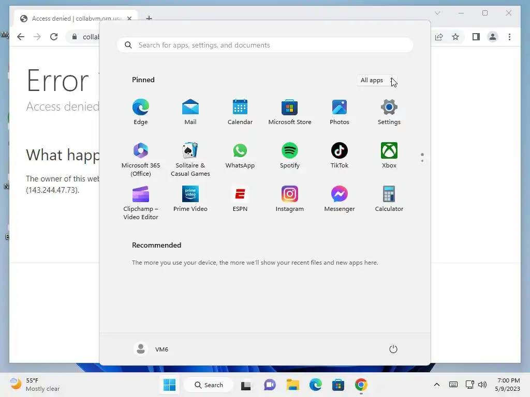Open the weather widget showing 55°F
This screenshot has width=530, height=397.
point(35,385)
